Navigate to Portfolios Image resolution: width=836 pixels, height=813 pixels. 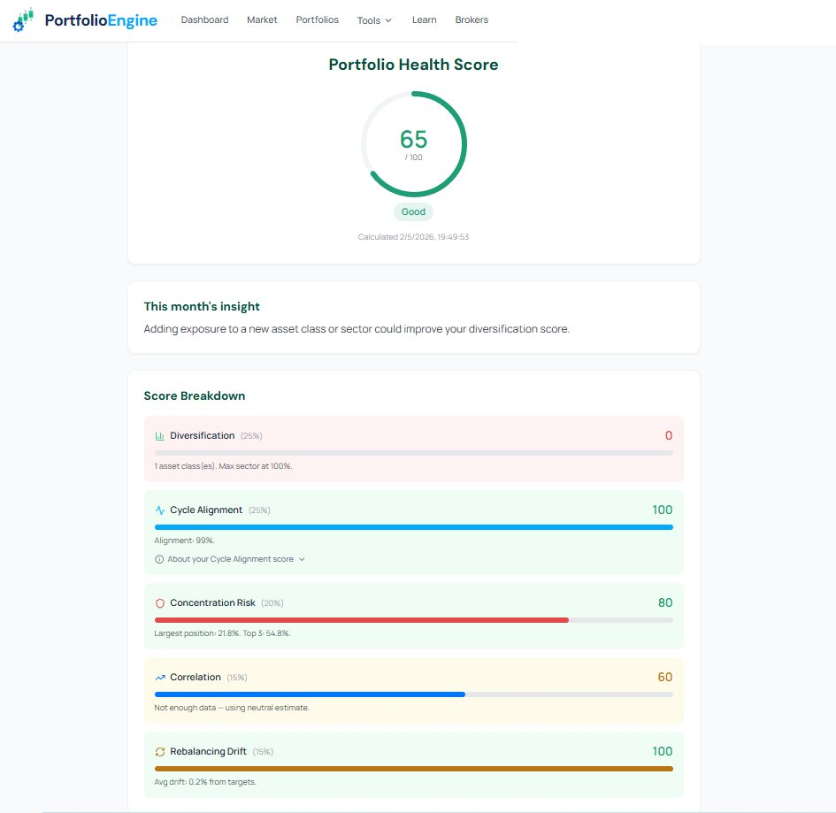click(318, 19)
